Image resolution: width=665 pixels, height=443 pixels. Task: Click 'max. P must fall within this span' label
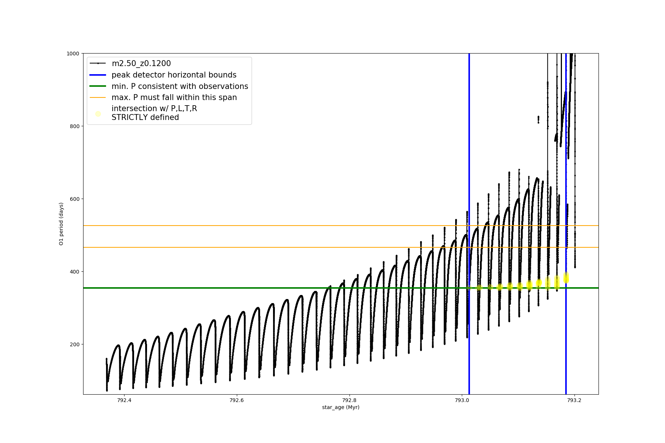point(174,97)
